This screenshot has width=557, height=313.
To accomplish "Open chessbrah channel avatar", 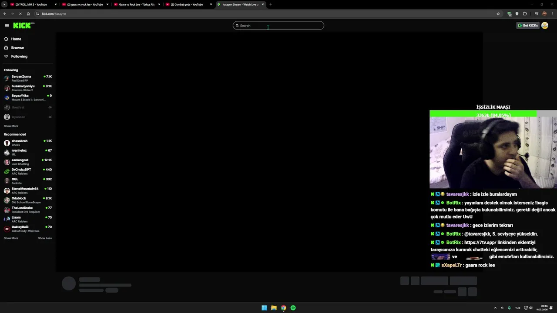I will (x=7, y=143).
